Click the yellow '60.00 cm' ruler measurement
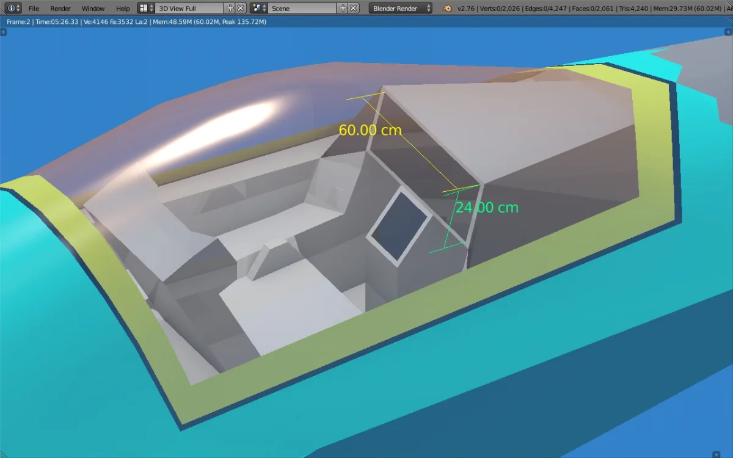This screenshot has height=458, width=733. point(370,130)
